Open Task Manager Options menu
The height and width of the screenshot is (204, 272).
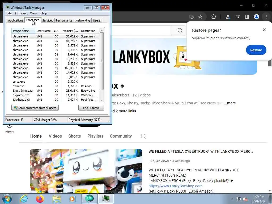click(21, 13)
